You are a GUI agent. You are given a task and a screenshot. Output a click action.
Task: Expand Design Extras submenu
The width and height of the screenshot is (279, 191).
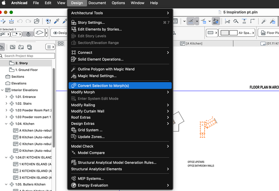coord(120,123)
